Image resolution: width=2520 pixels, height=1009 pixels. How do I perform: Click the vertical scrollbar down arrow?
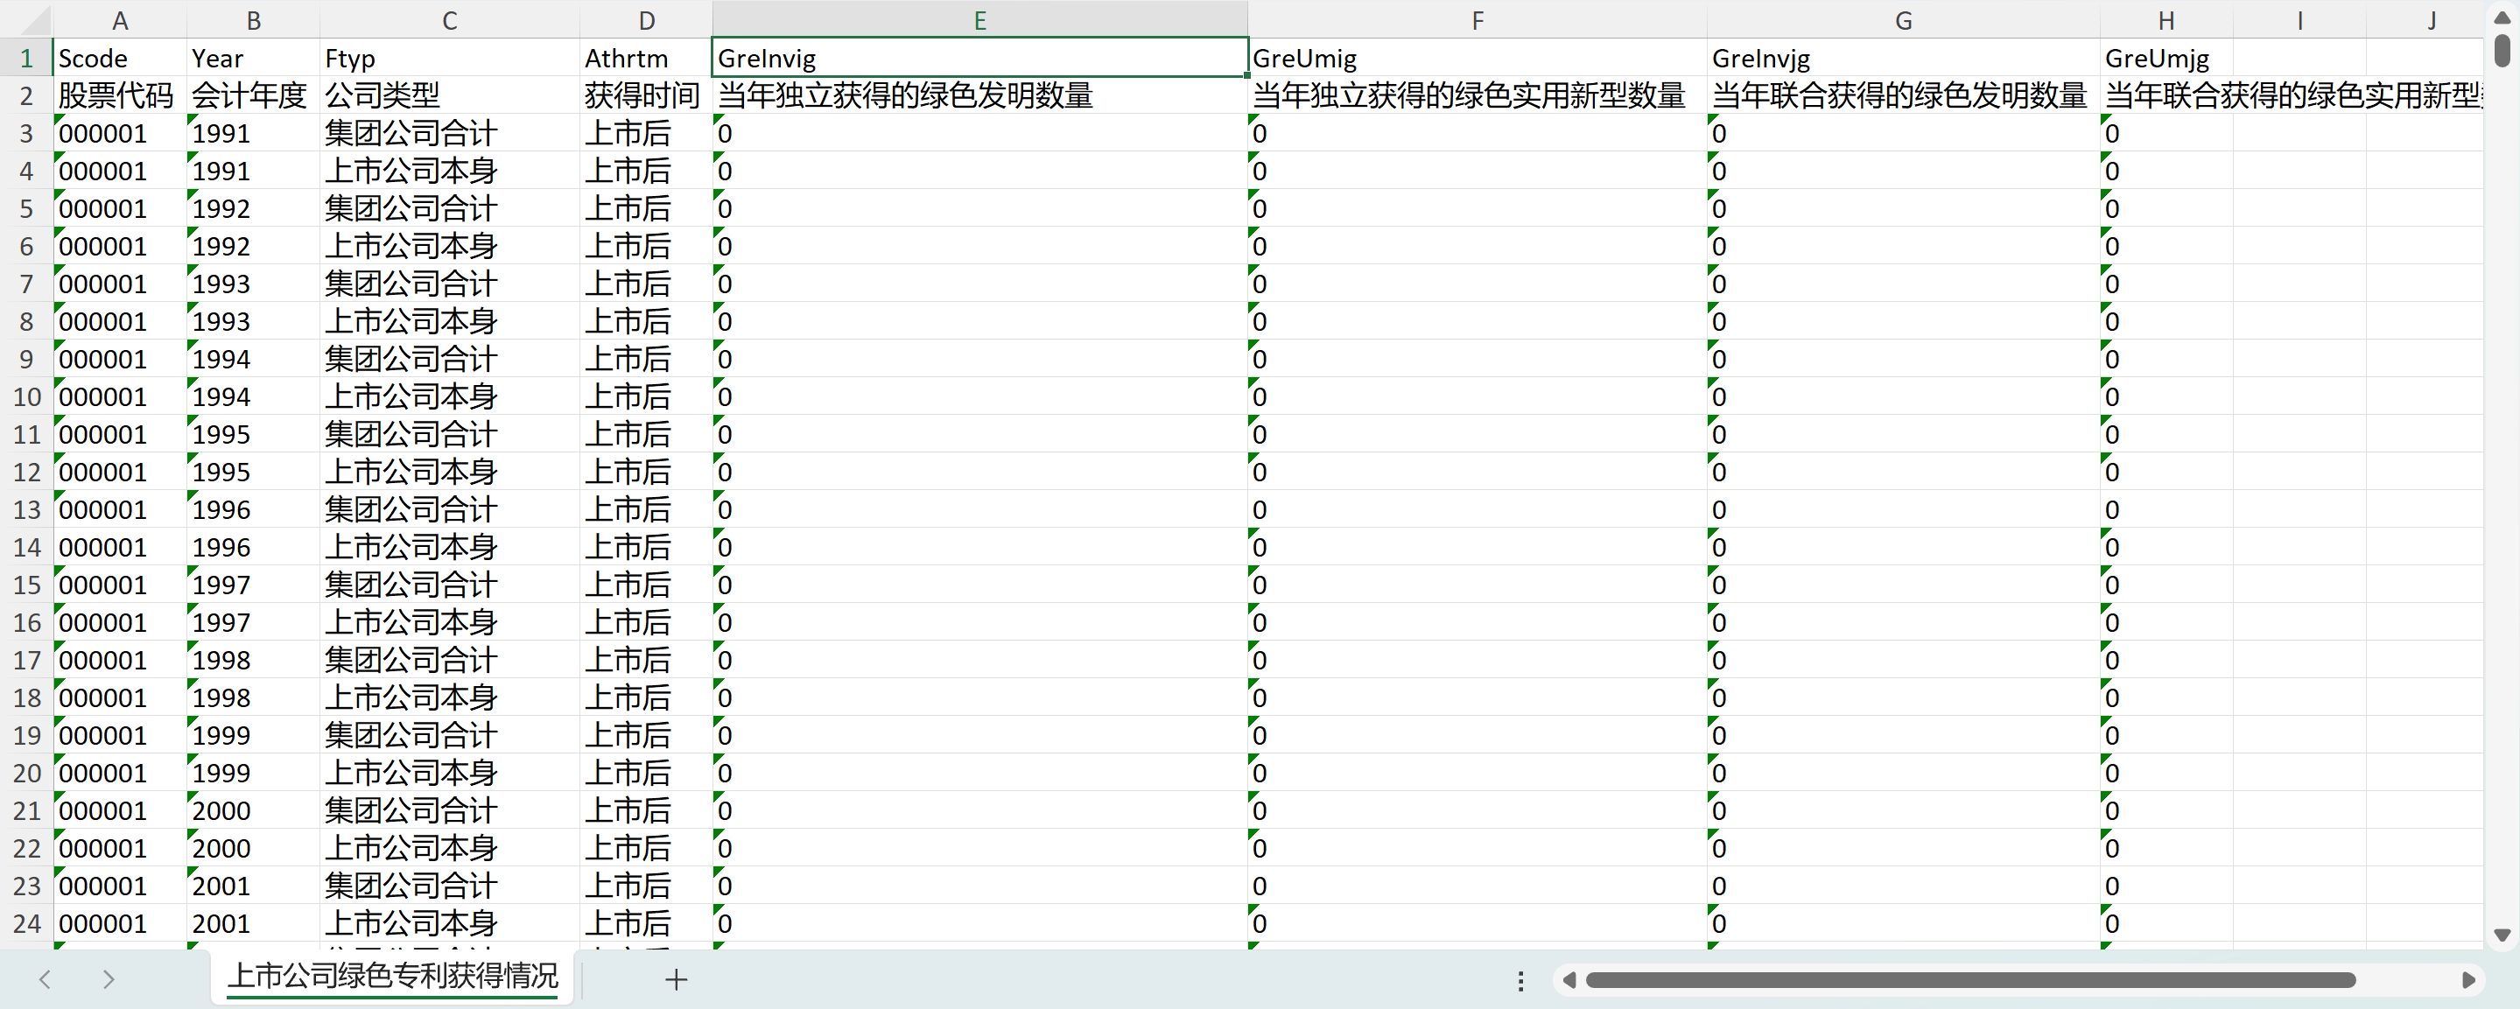[2502, 935]
